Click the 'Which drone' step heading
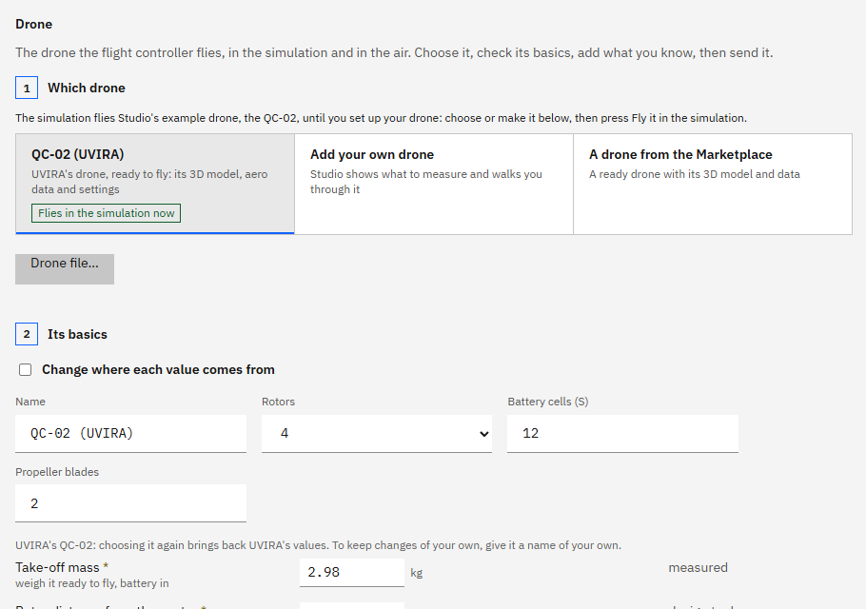The height and width of the screenshot is (609, 866). tap(87, 88)
